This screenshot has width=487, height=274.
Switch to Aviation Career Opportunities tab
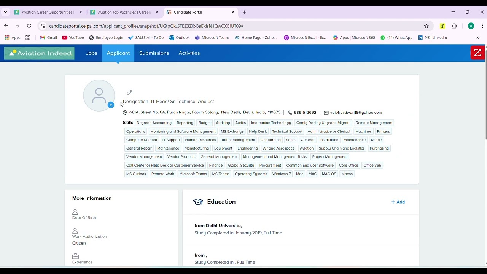(48, 12)
